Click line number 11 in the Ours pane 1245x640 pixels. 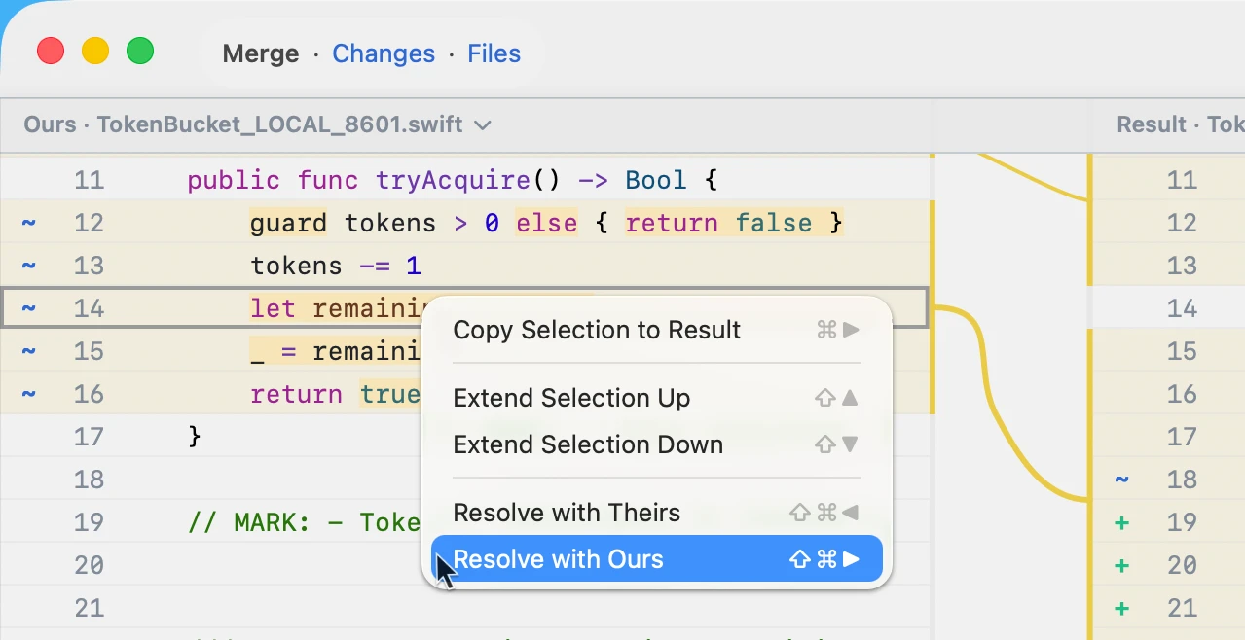point(89,180)
